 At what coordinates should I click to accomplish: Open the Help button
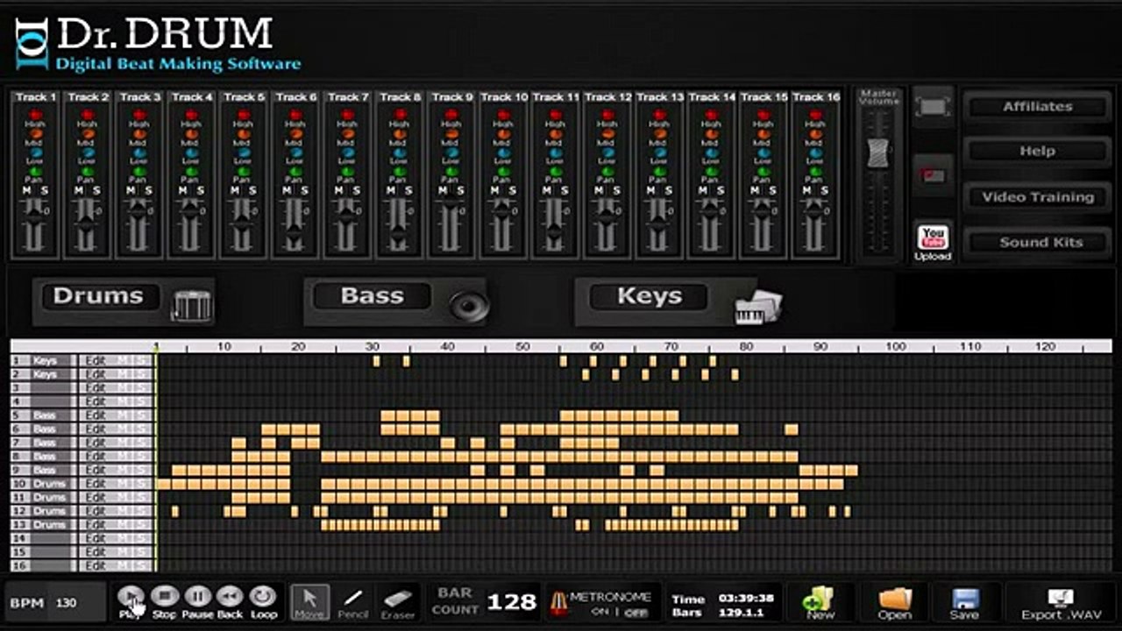(1038, 152)
